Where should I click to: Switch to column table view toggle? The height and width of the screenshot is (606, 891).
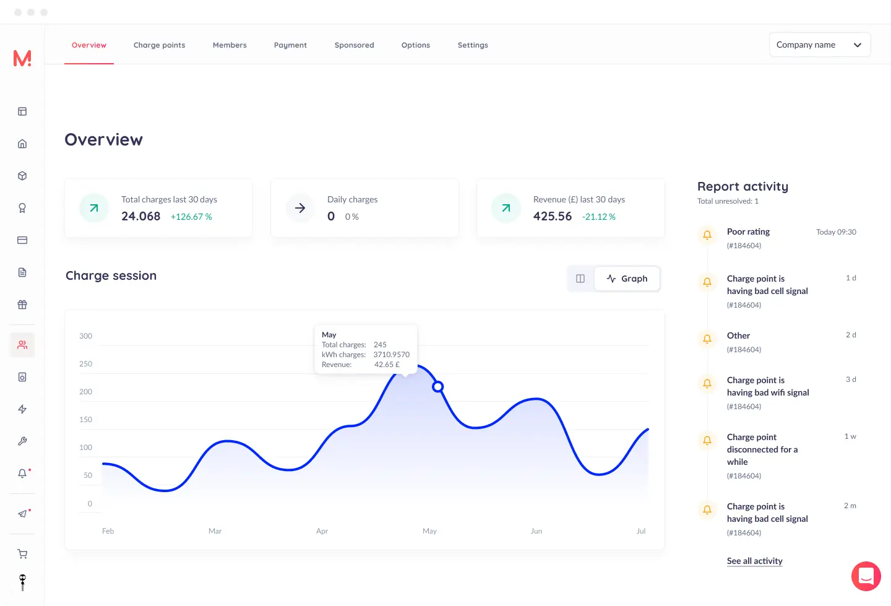pyautogui.click(x=580, y=279)
